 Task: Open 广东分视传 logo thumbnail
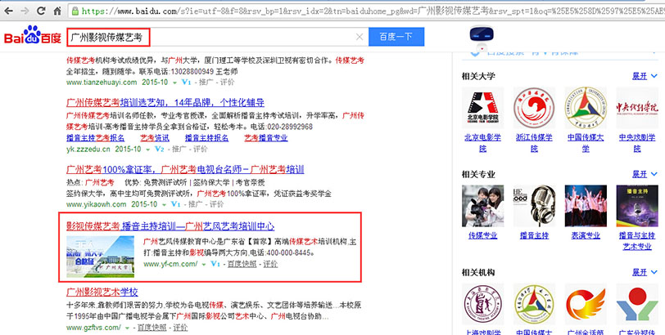(637, 304)
